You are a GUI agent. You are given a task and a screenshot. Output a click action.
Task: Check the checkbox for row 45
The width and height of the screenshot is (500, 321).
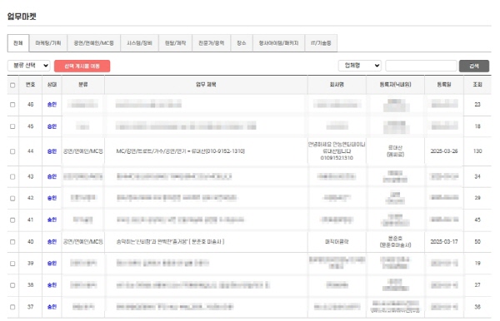point(12,126)
